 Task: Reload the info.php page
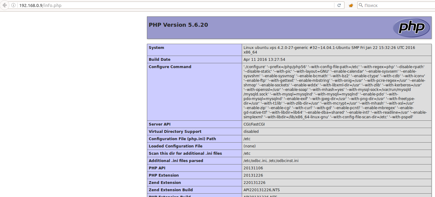click(339, 5)
